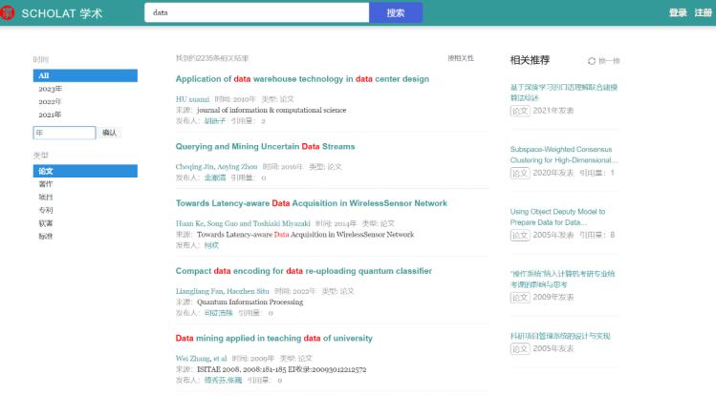
Task: Open the 按相关性 sort dropdown
Action: click(x=460, y=58)
